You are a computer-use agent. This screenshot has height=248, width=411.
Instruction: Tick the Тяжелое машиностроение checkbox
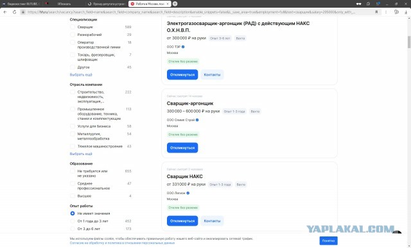point(73,146)
